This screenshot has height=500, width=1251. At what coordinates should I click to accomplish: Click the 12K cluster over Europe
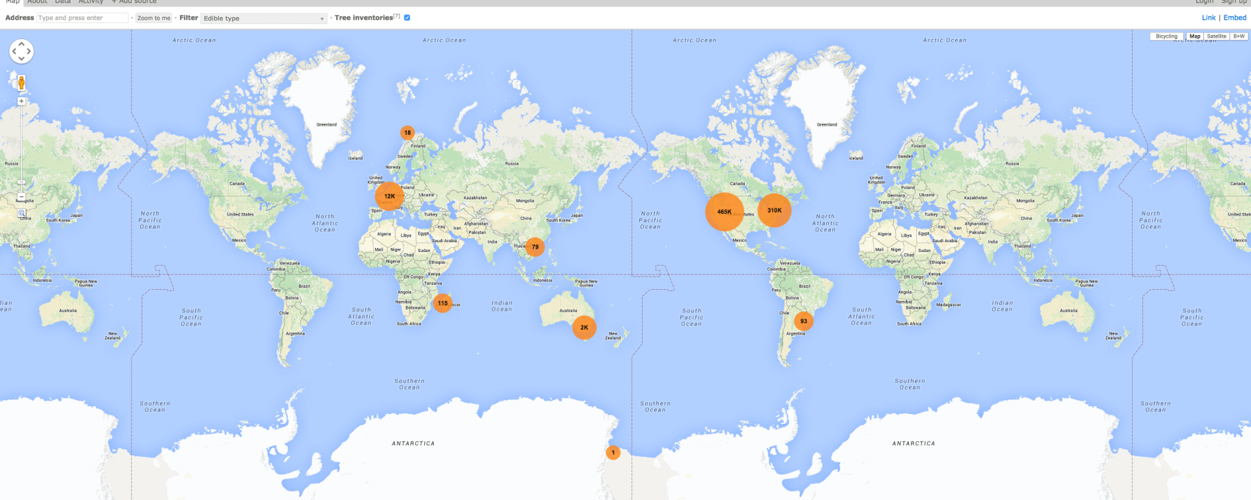[389, 196]
